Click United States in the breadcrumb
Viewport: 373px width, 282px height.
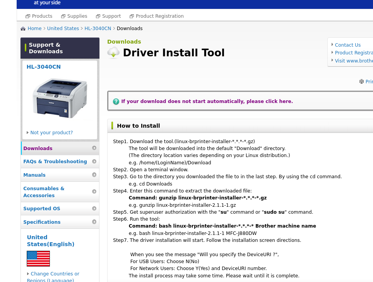[x=63, y=29]
